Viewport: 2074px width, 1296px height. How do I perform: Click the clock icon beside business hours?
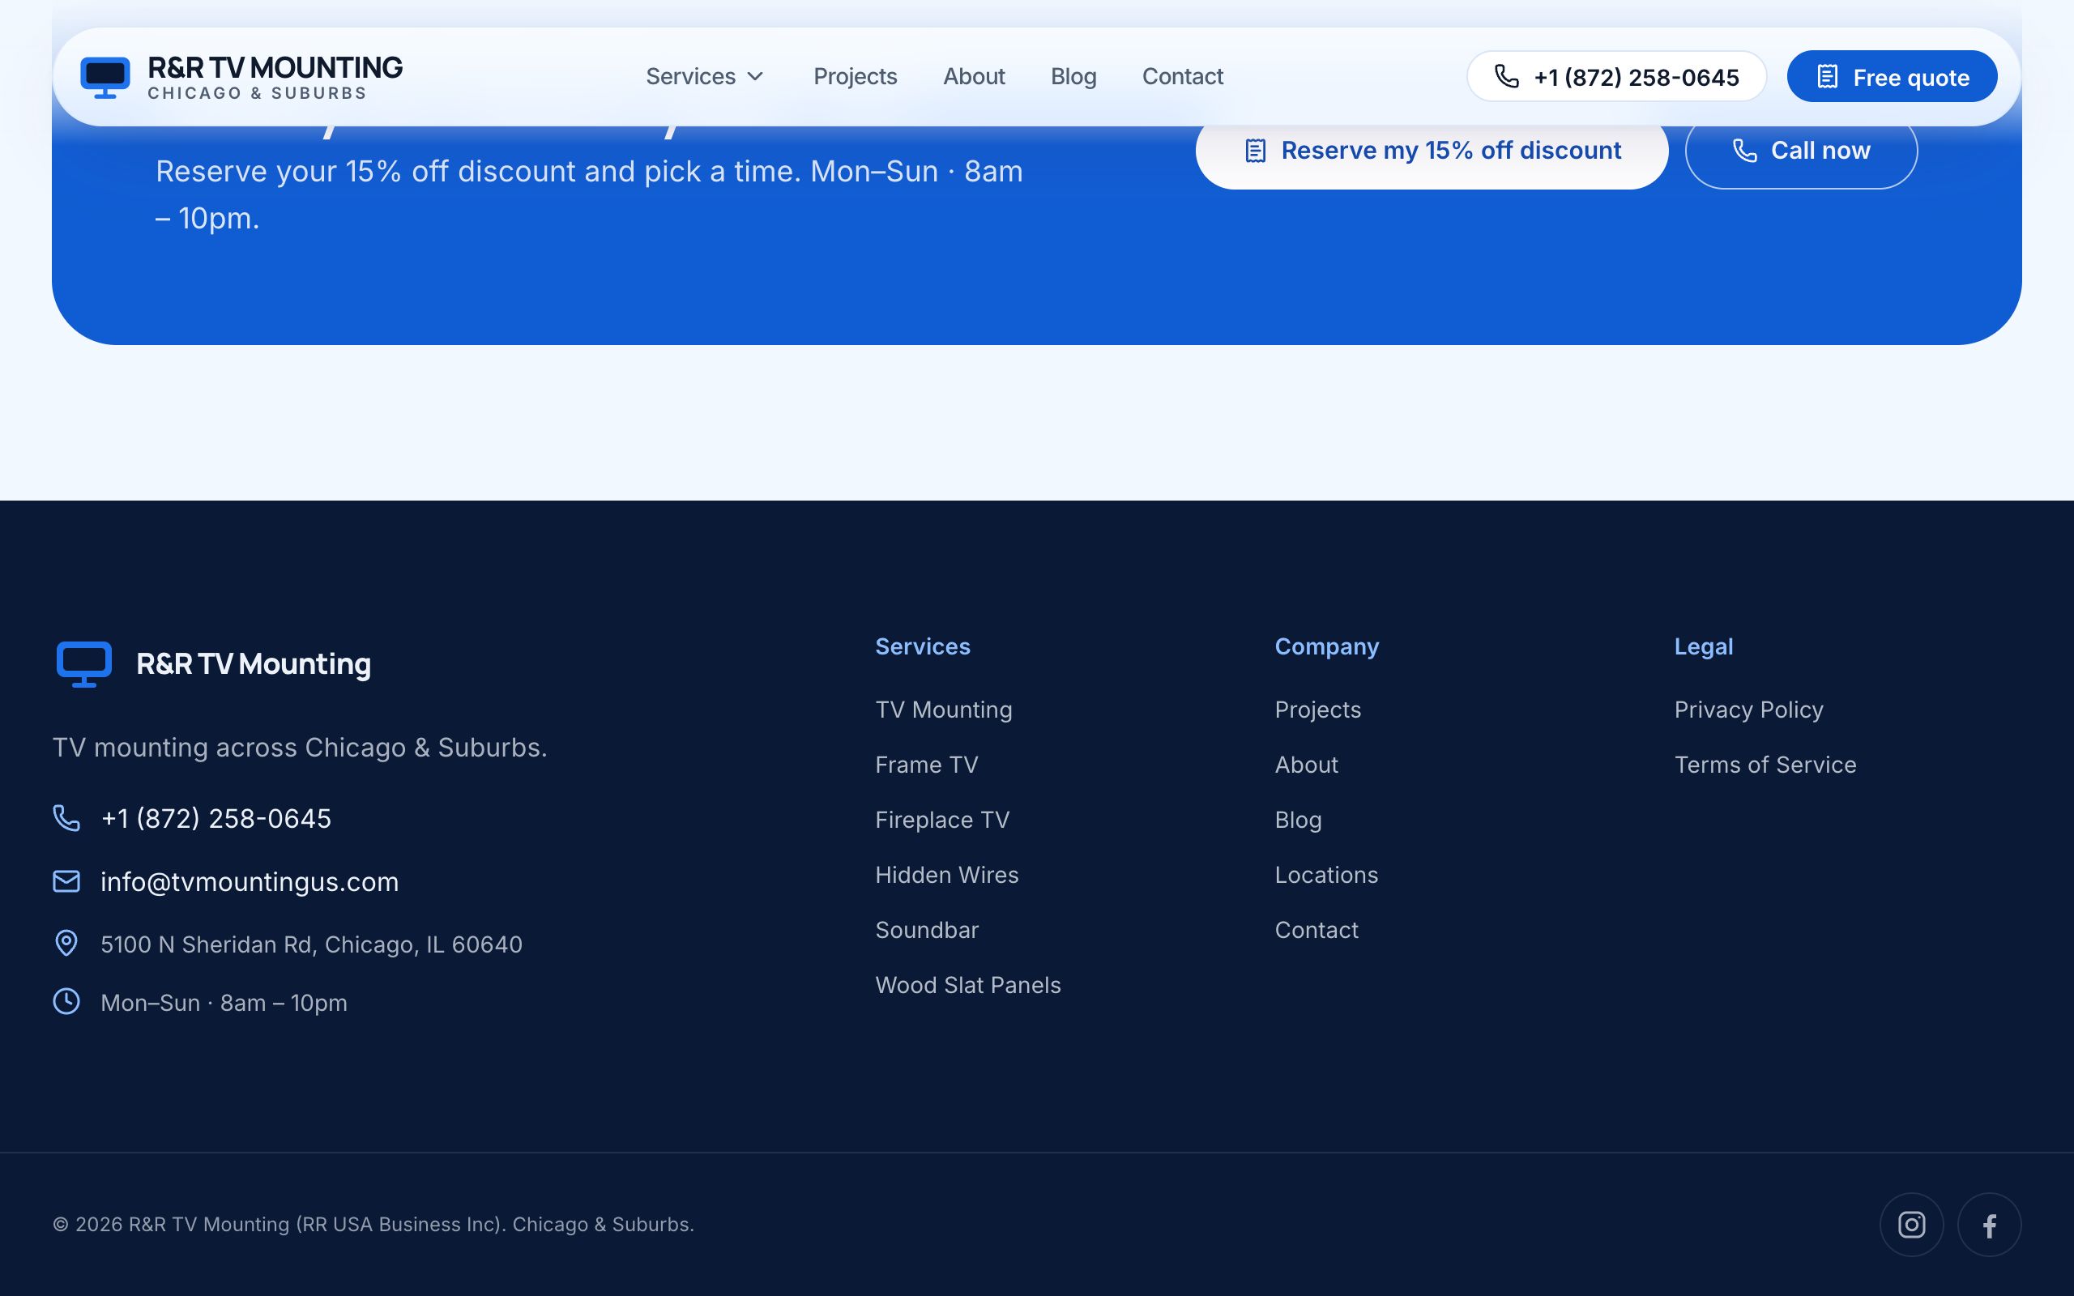(x=67, y=1001)
